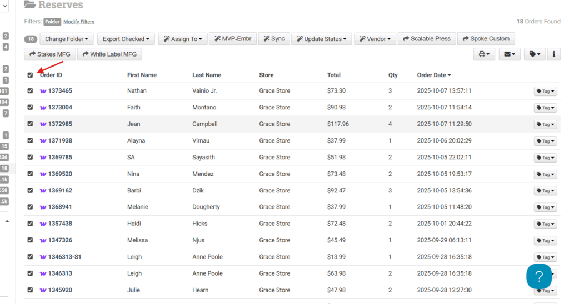Open Tag dropdown for Faith Montano's order
This screenshot has height=304, width=569.
click(x=545, y=108)
